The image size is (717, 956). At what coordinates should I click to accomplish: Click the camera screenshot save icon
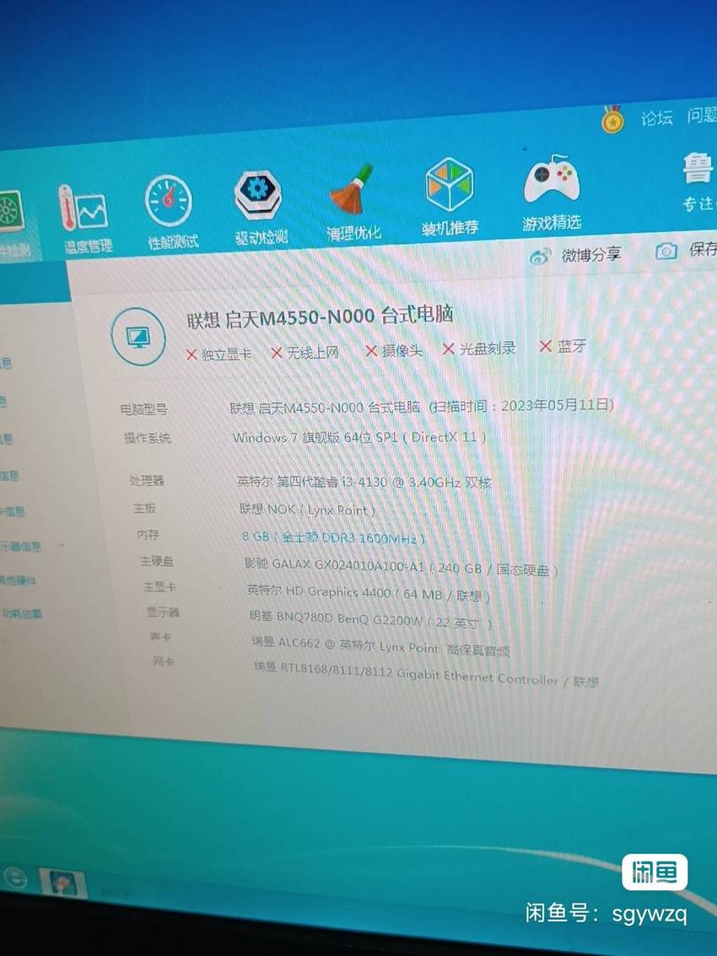(x=666, y=251)
